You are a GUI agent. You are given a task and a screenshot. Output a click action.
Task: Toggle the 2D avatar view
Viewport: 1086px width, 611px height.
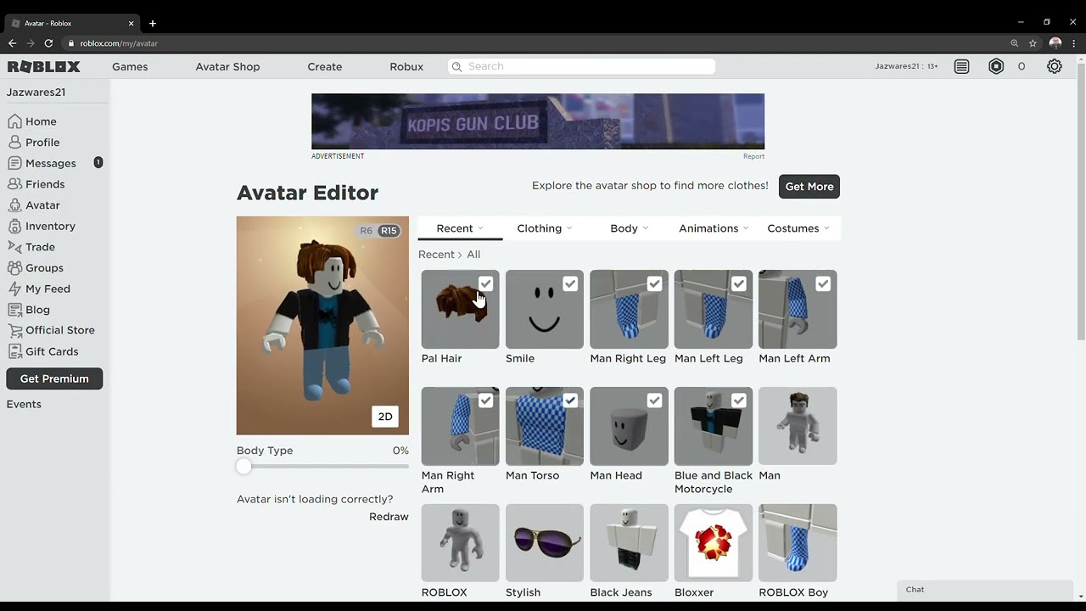click(x=385, y=417)
